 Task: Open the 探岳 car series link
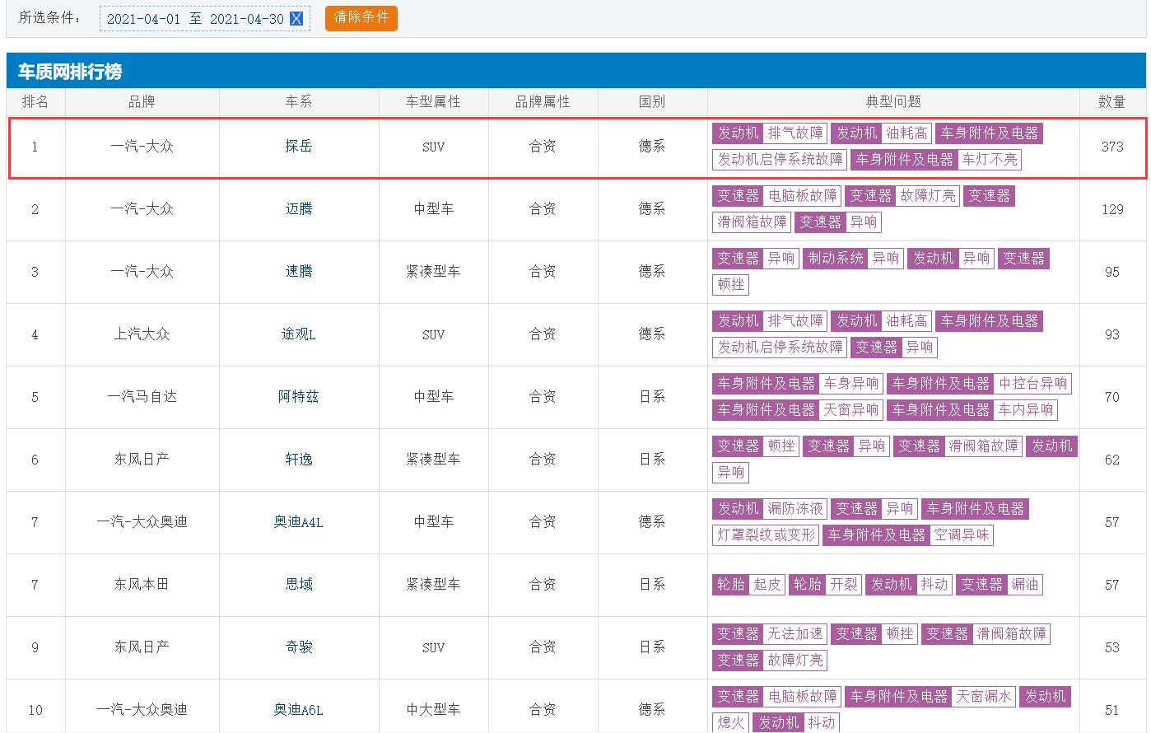(x=299, y=147)
